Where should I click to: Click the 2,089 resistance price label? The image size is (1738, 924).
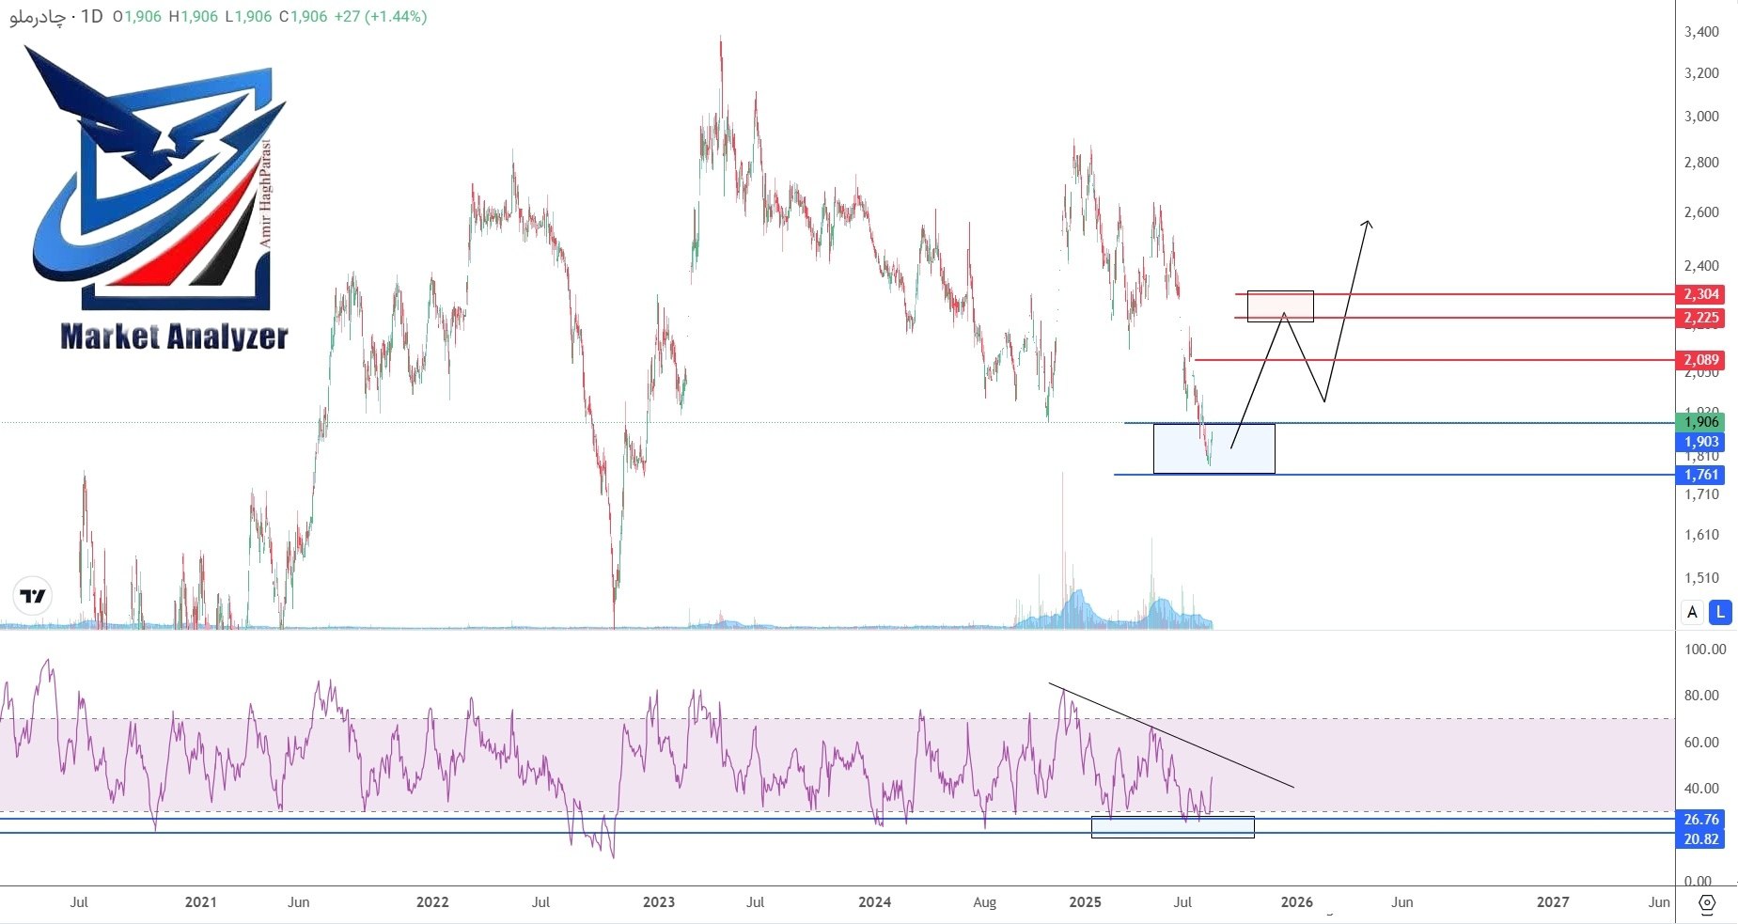(1701, 360)
